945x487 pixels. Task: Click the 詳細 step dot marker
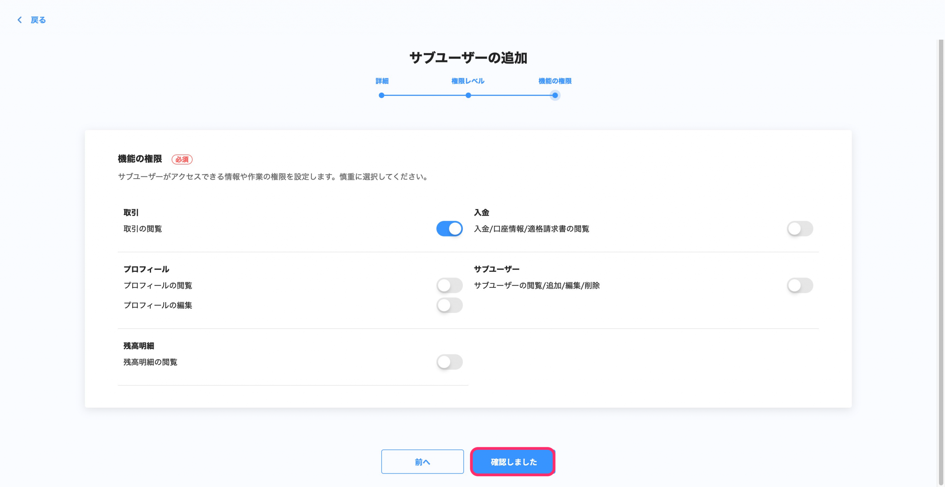(382, 95)
